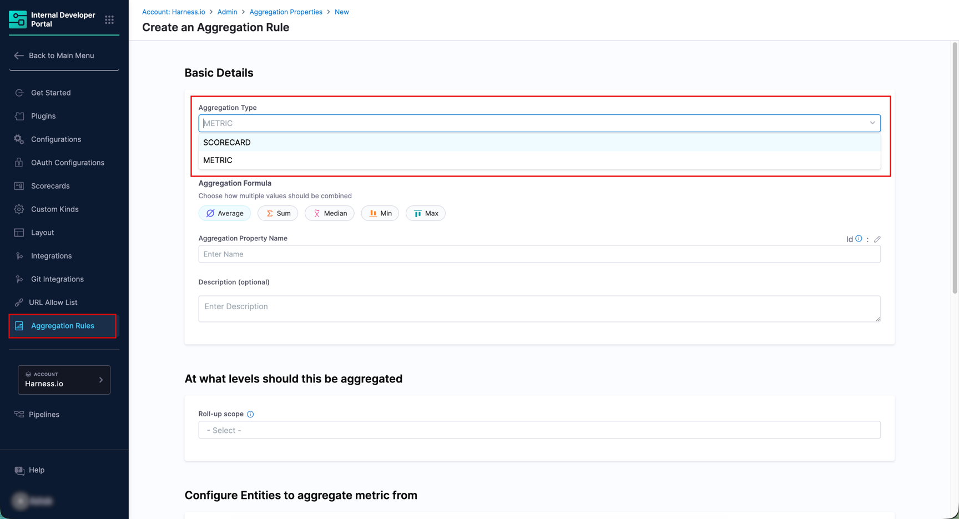Open the Layout section icon
Image resolution: width=959 pixels, height=519 pixels.
(18, 232)
